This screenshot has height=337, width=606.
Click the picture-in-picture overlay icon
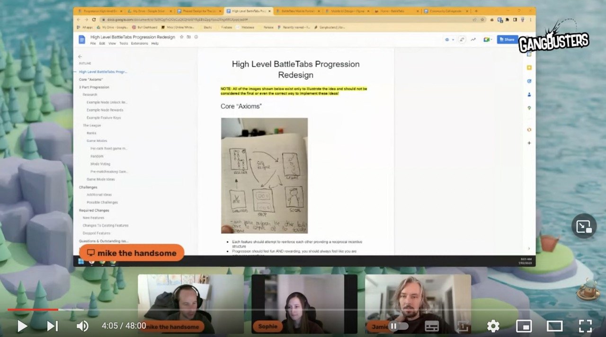tap(584, 227)
